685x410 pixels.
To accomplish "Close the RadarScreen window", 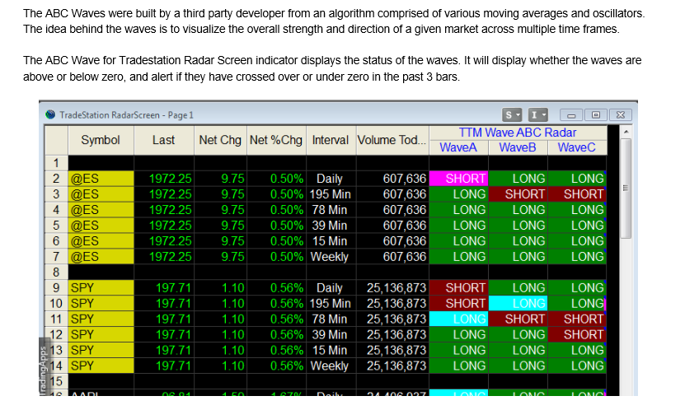I will click(x=621, y=114).
